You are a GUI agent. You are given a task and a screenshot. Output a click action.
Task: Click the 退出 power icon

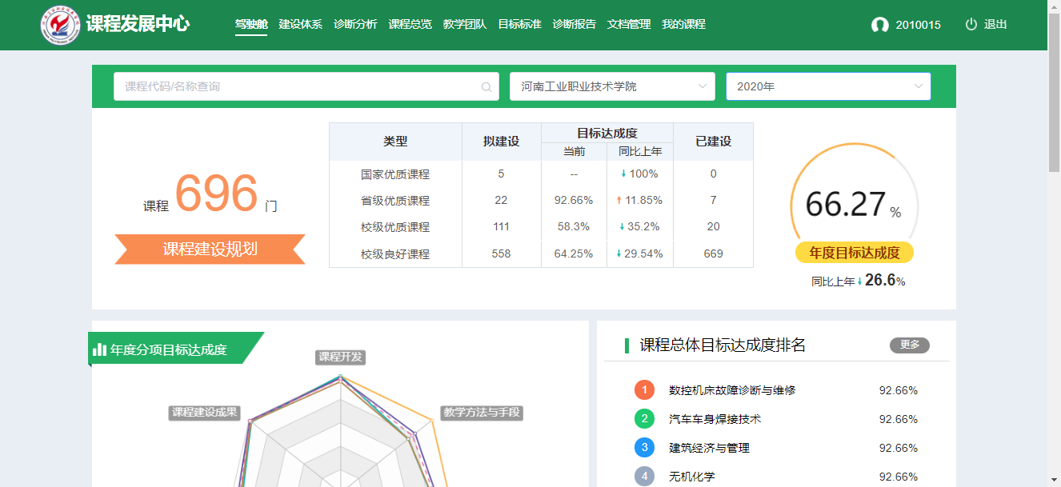(x=971, y=24)
